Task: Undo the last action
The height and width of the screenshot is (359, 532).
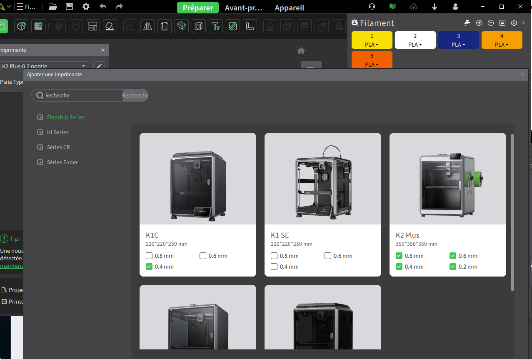Action: click(x=103, y=7)
